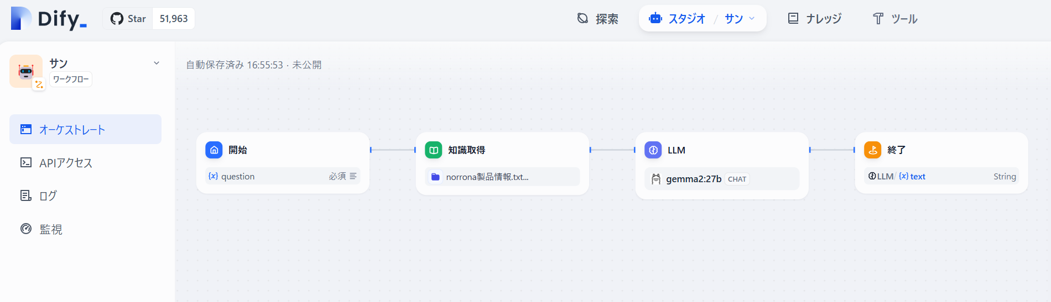The image size is (1051, 302).
Task: Click the {x} variable icon beside question
Action: pos(213,176)
